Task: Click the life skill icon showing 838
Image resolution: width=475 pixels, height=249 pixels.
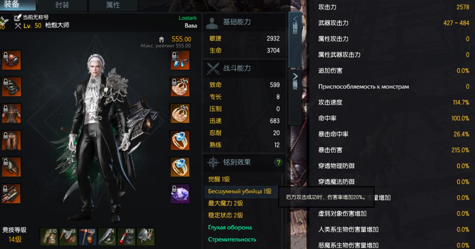Action: [x=127, y=236]
